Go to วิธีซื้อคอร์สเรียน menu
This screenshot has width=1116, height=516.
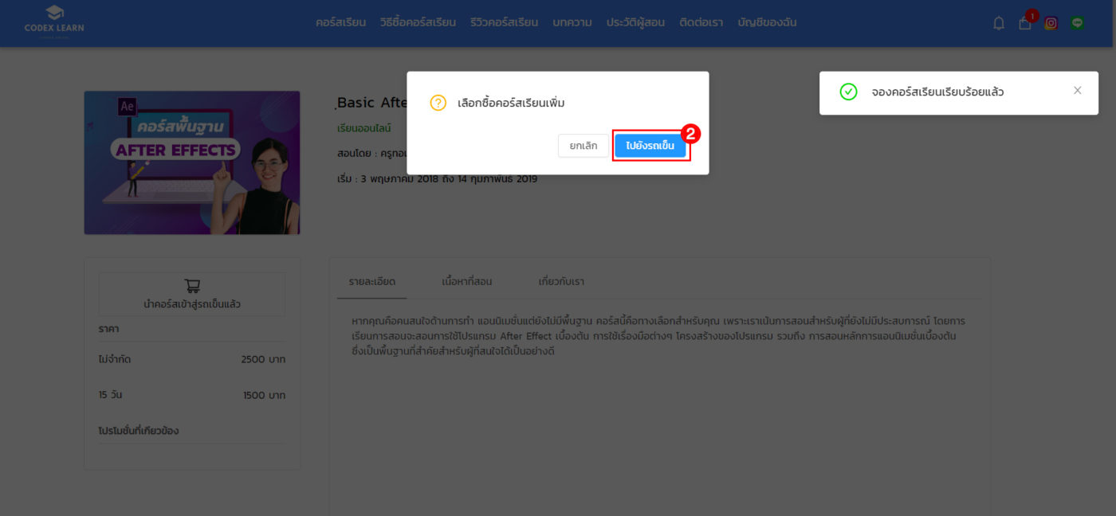(x=418, y=22)
